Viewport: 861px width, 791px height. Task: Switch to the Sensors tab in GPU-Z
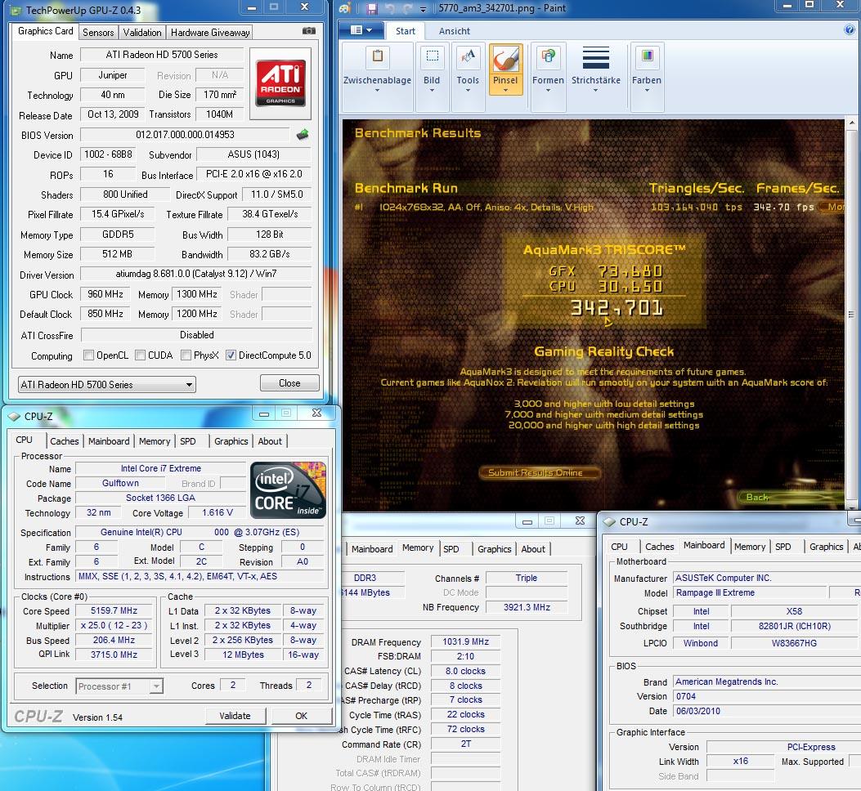click(98, 33)
